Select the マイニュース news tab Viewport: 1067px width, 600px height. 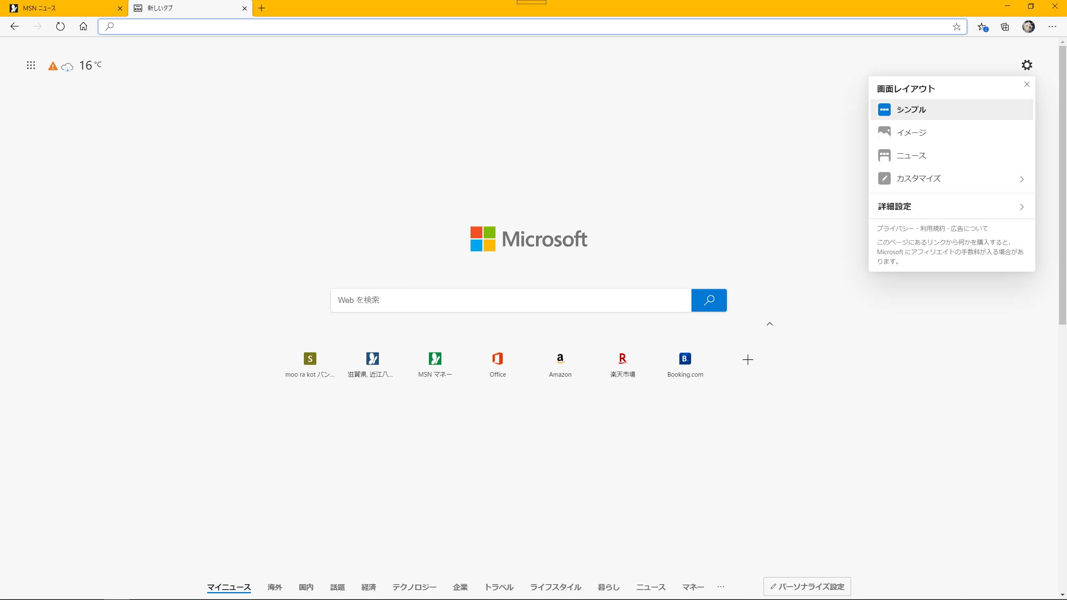tap(229, 587)
